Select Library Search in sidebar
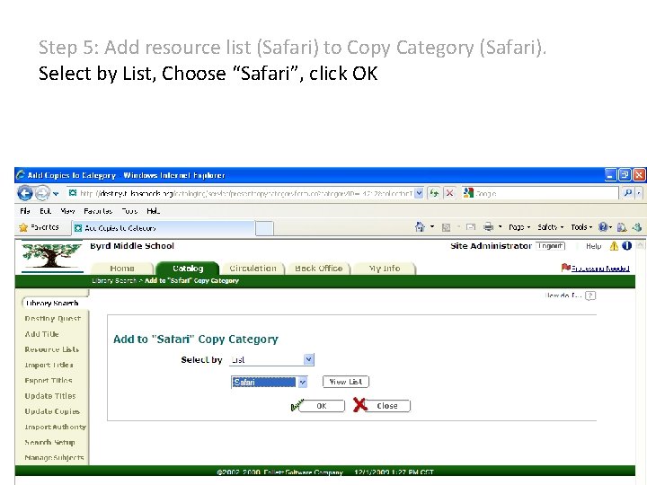This screenshot has width=647, height=485. pyautogui.click(x=52, y=304)
